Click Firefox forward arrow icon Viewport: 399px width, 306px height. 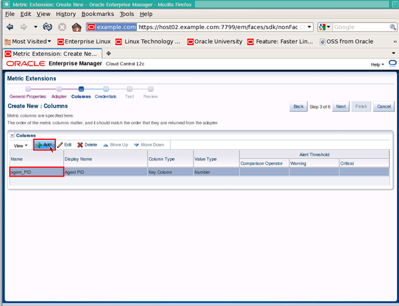coord(24,27)
